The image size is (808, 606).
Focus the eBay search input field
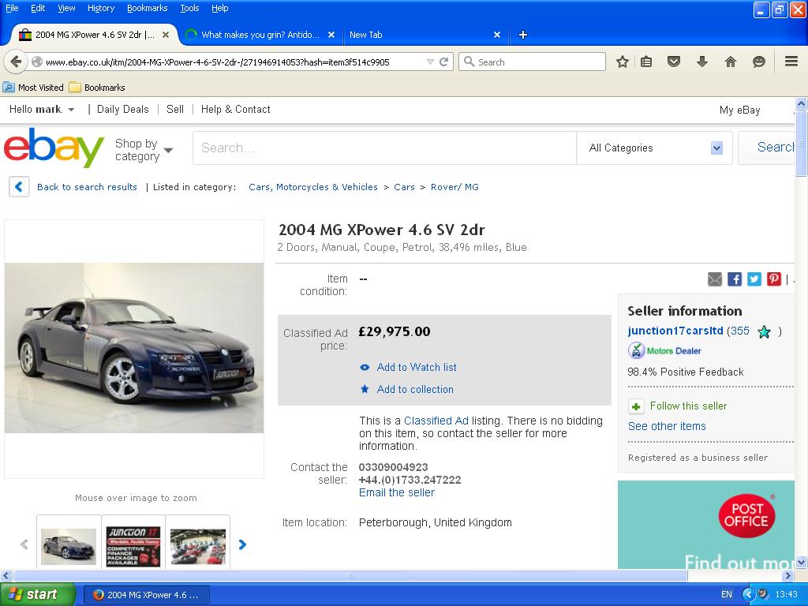pos(384,148)
